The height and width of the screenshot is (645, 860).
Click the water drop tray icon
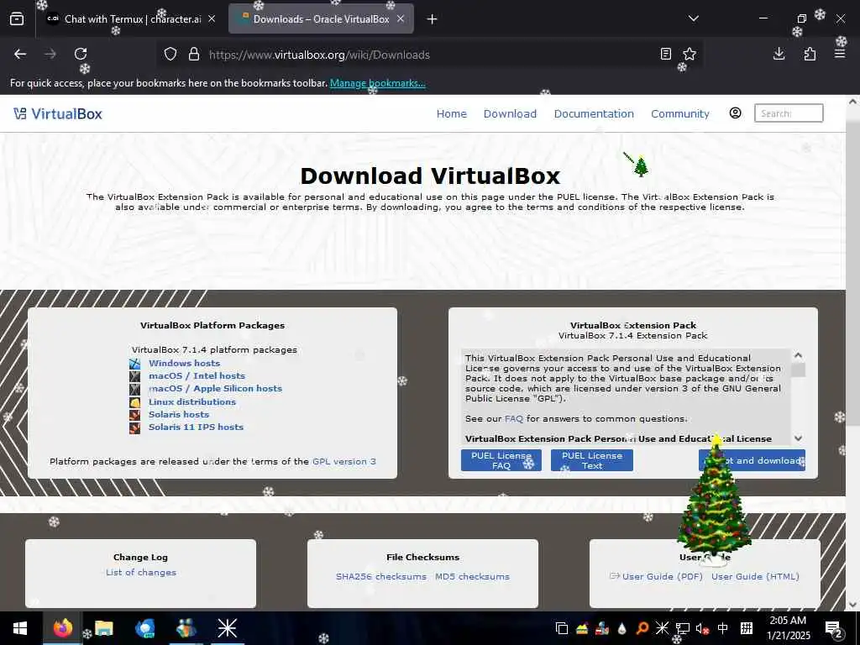pyautogui.click(x=622, y=628)
